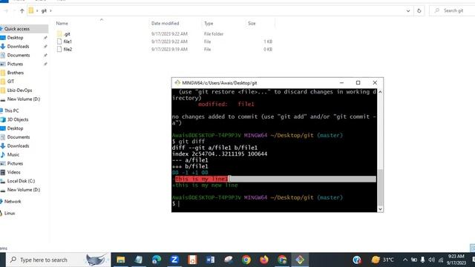Open the Git Bash window icon menu

(x=177, y=82)
